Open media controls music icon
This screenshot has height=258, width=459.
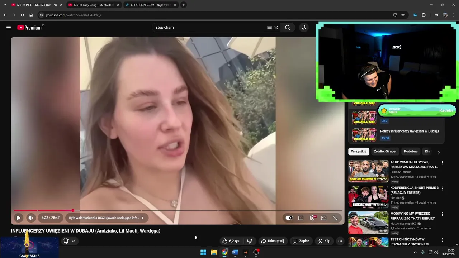coord(436,15)
